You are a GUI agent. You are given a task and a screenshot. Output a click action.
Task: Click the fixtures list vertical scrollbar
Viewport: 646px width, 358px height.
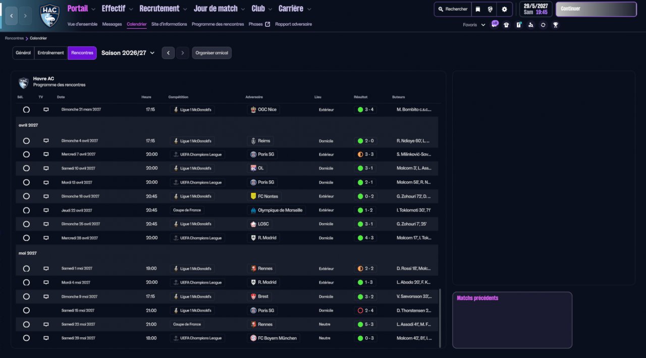click(440, 318)
